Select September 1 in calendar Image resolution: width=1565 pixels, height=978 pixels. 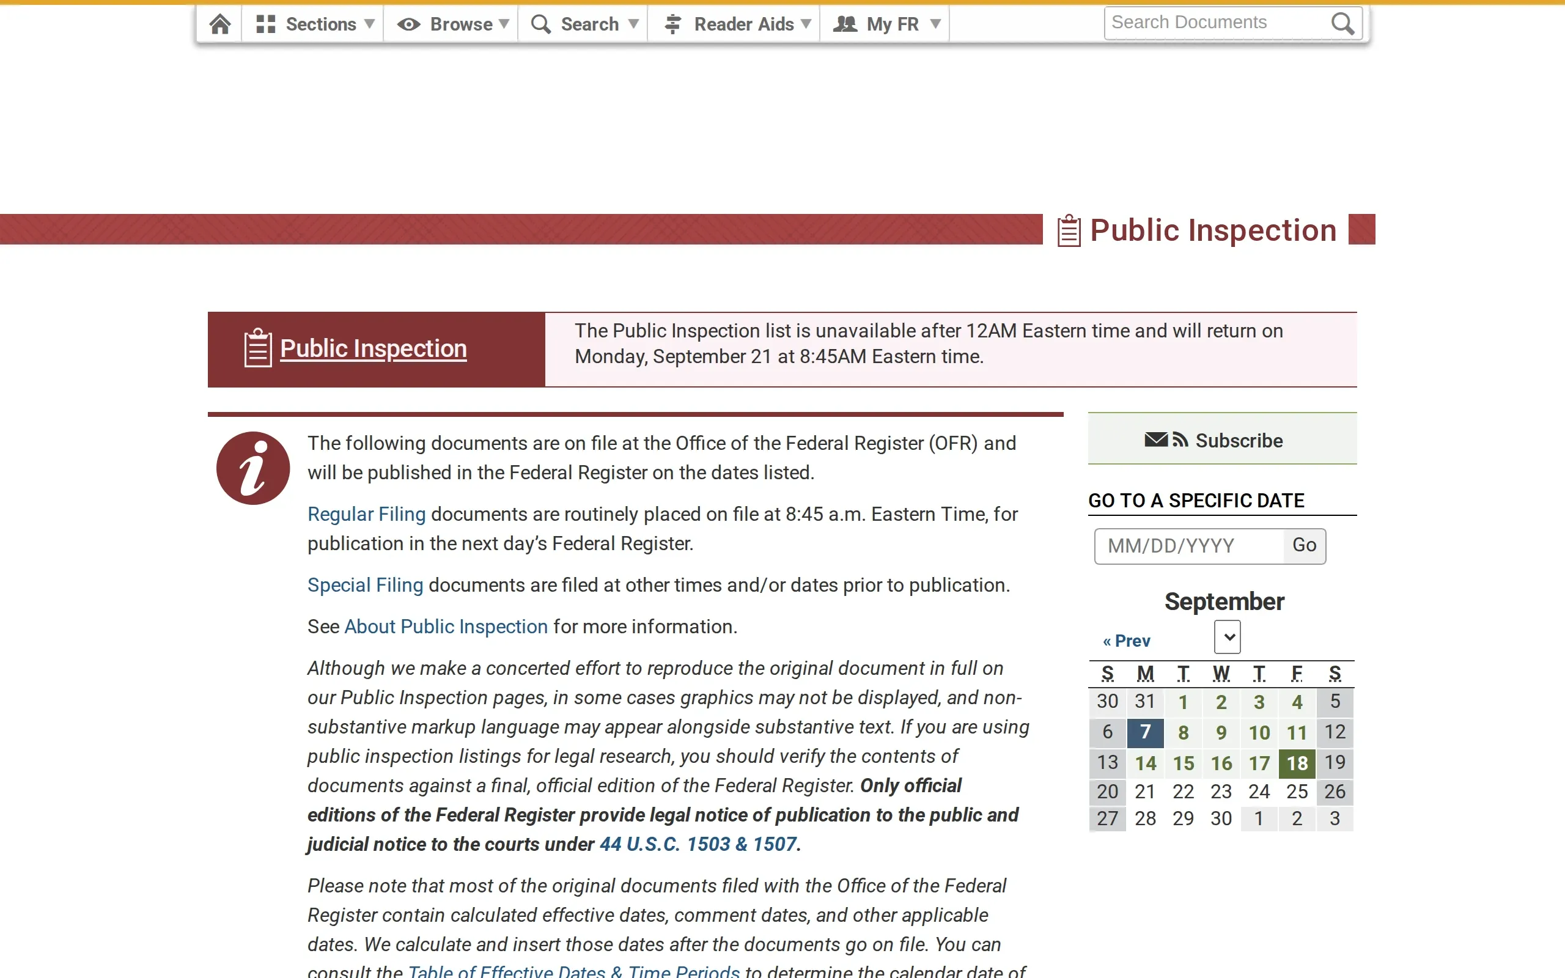[1184, 702]
